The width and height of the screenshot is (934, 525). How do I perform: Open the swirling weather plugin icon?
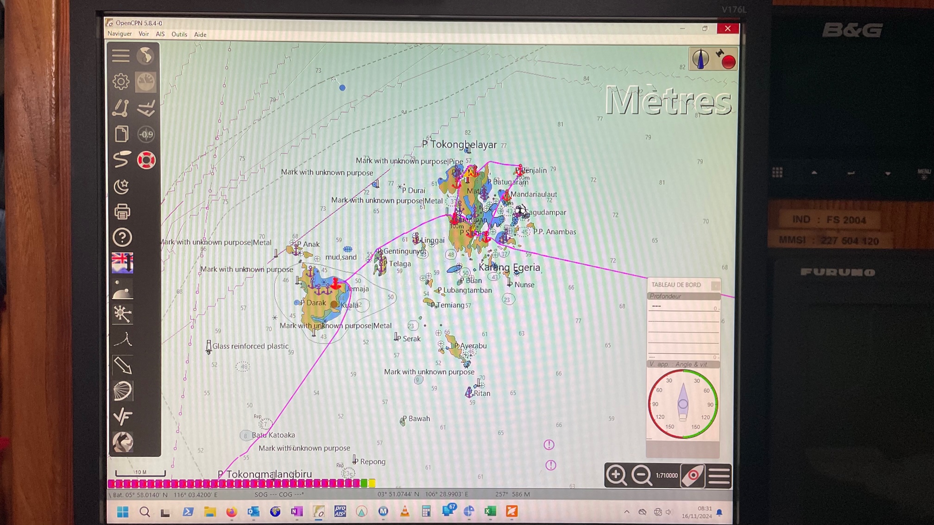122,442
